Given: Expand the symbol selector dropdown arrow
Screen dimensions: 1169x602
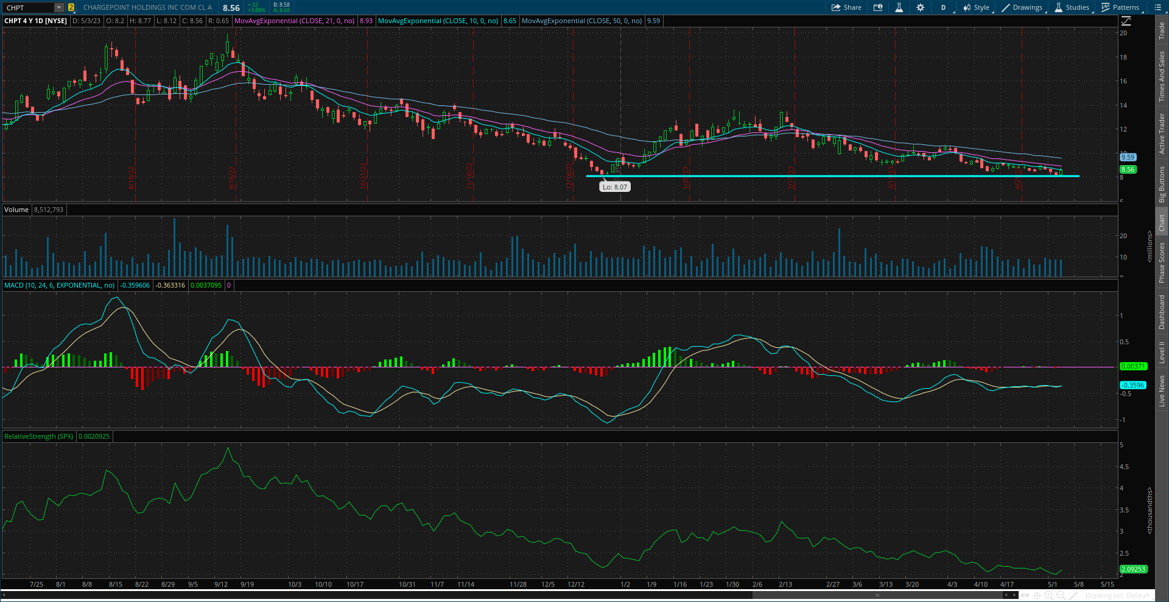Looking at the screenshot, I should (x=59, y=7).
